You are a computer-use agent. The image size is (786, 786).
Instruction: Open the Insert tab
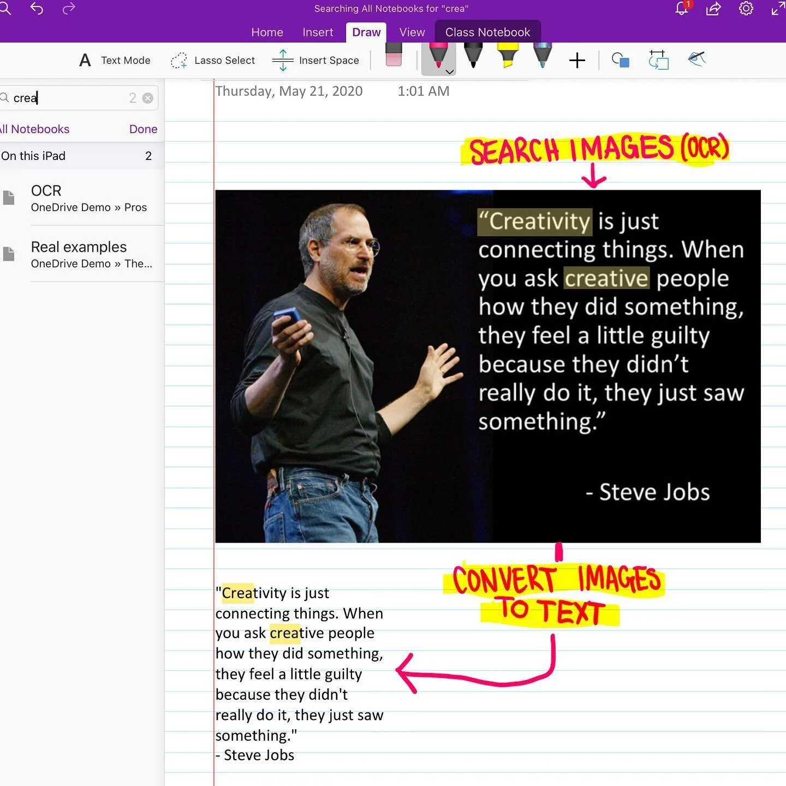[x=318, y=32]
